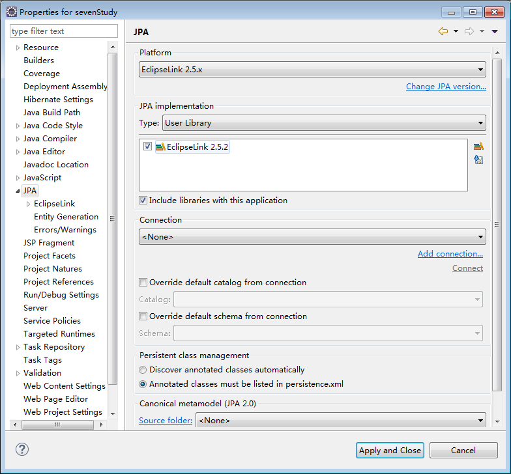Click the Properties window gear icon
Screen dimensions: 511x474
pyautogui.click(x=12, y=12)
